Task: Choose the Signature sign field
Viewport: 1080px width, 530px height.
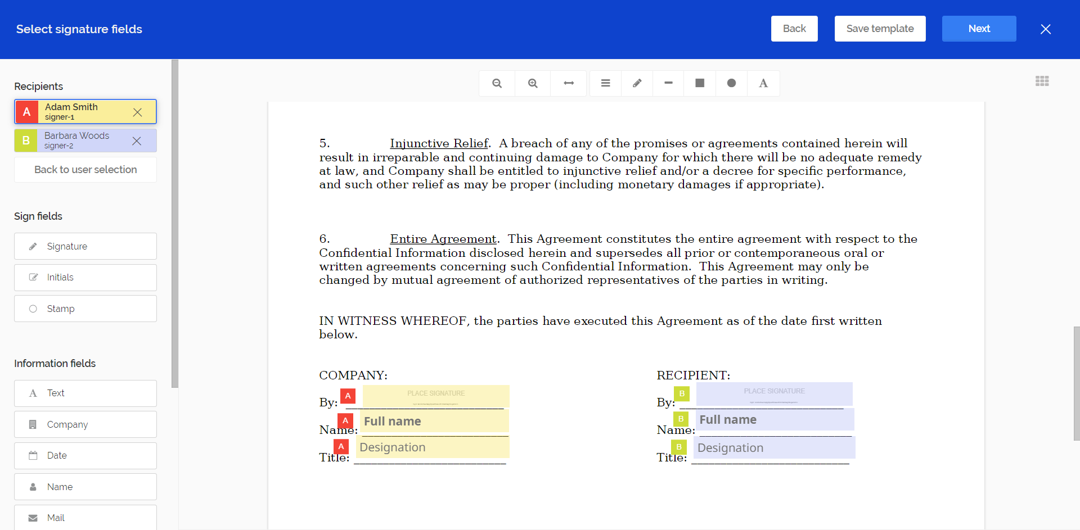Action: click(x=85, y=246)
